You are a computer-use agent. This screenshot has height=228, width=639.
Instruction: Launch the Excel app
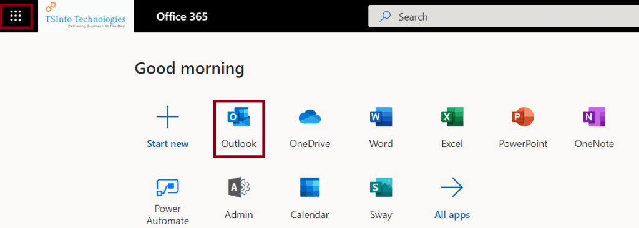tap(452, 128)
